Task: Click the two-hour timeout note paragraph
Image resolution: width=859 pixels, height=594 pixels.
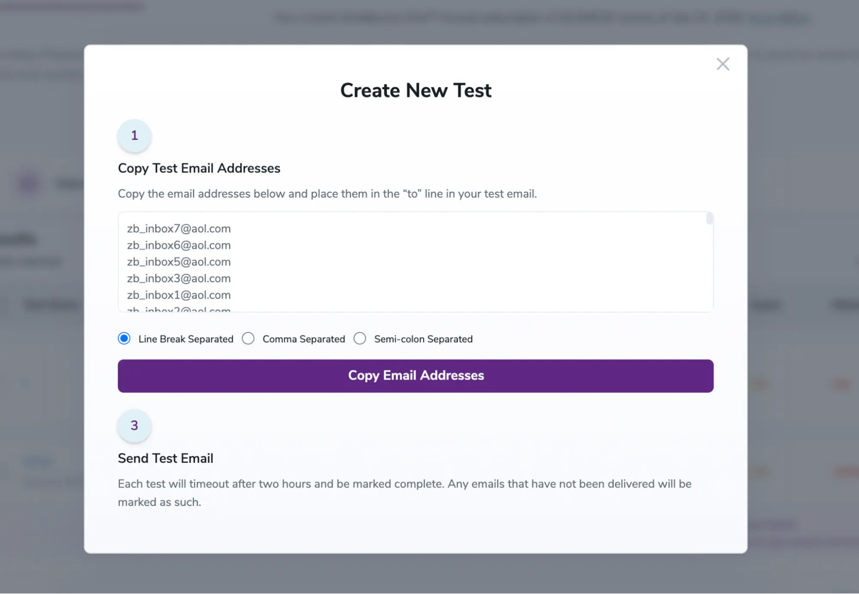Action: pyautogui.click(x=404, y=493)
